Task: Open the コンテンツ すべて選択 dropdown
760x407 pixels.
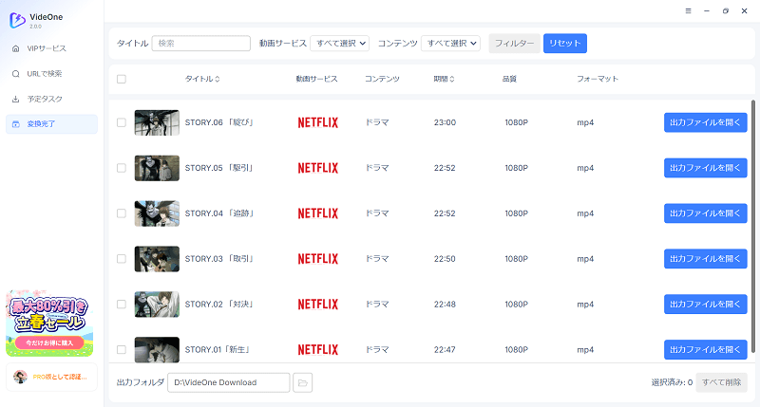Action: (x=450, y=43)
